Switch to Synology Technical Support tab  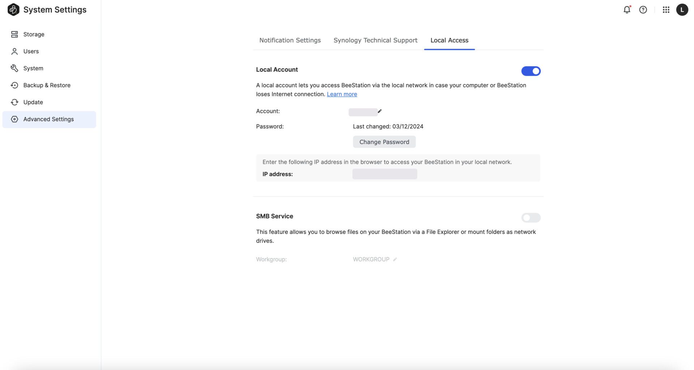click(375, 40)
